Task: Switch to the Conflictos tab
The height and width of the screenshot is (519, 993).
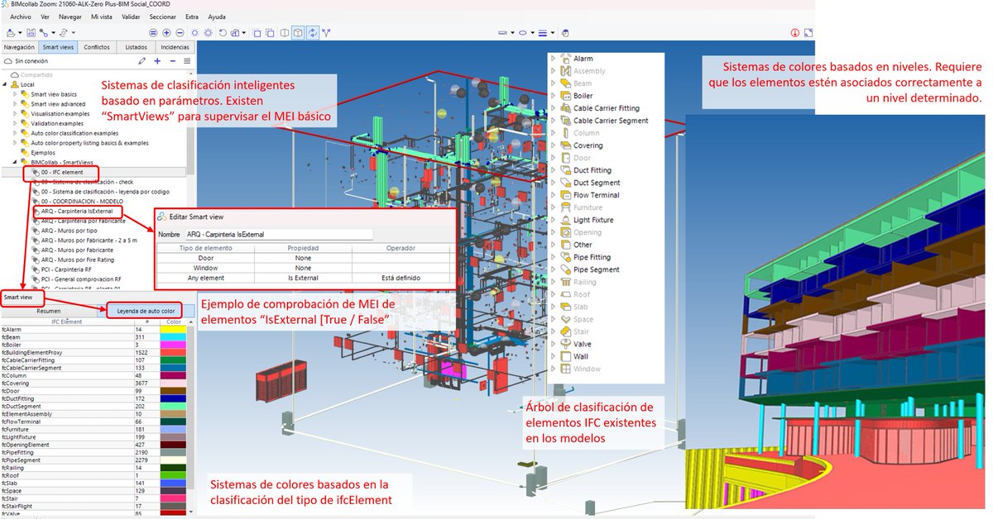Action: [97, 47]
